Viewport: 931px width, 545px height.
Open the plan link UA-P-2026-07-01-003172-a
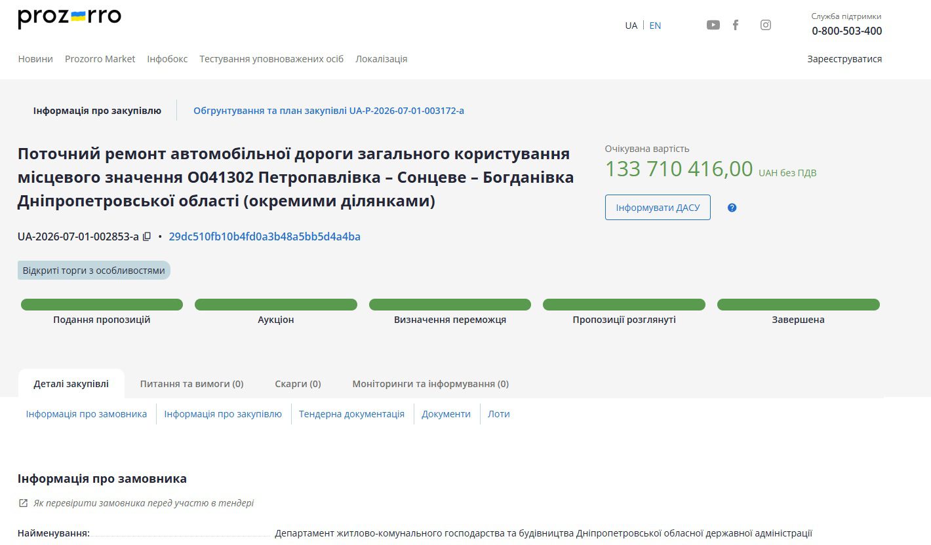click(x=328, y=111)
